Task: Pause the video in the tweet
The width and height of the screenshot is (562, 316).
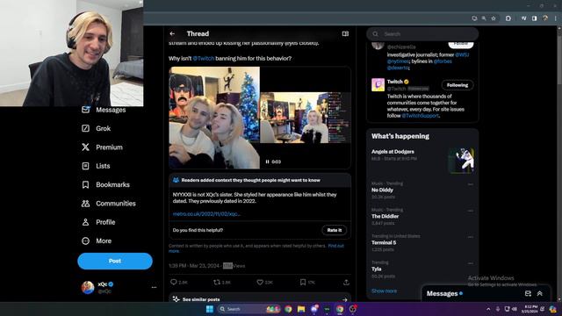Action: [267, 162]
